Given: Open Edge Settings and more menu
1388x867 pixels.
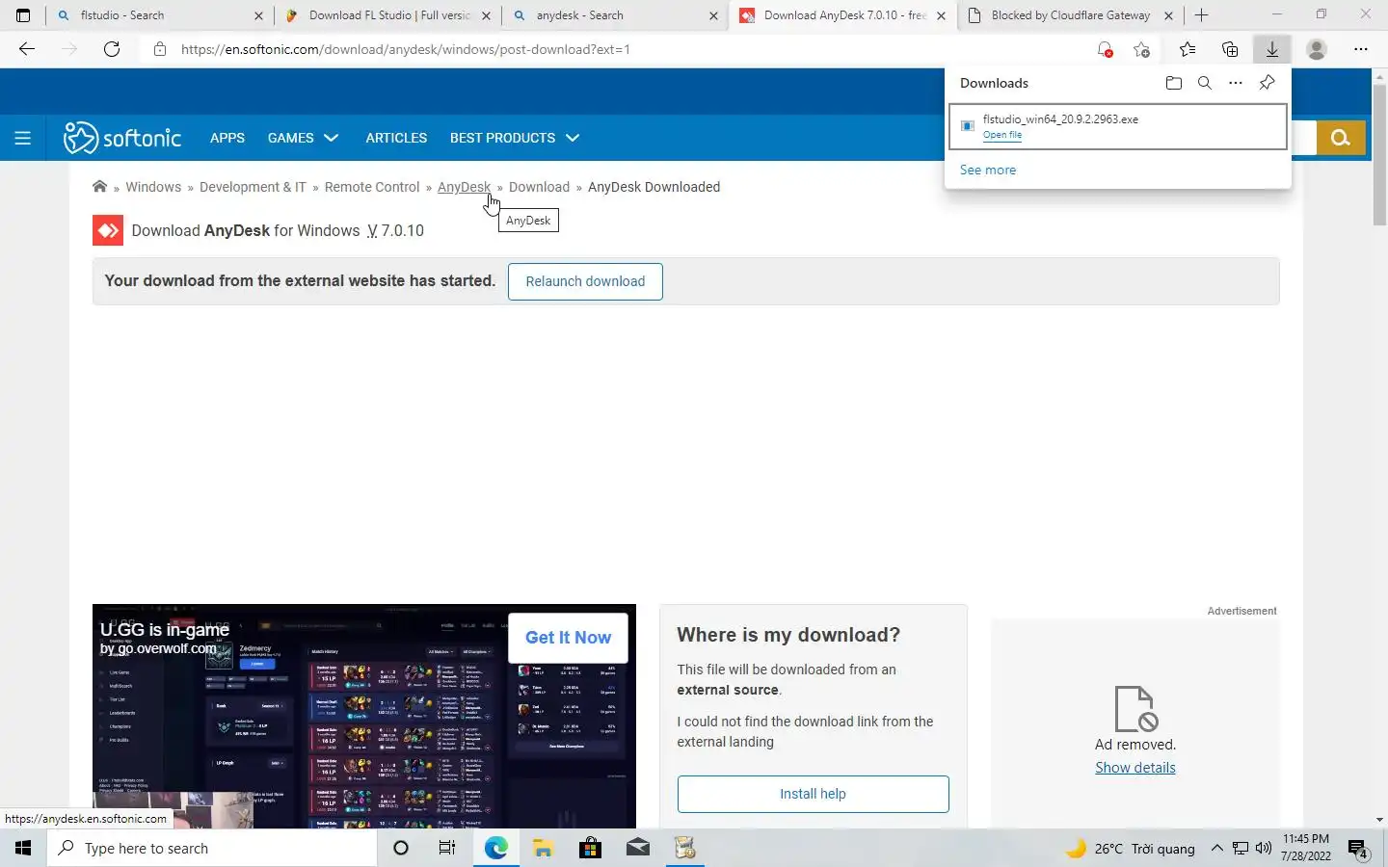Looking at the screenshot, I should click(x=1361, y=49).
